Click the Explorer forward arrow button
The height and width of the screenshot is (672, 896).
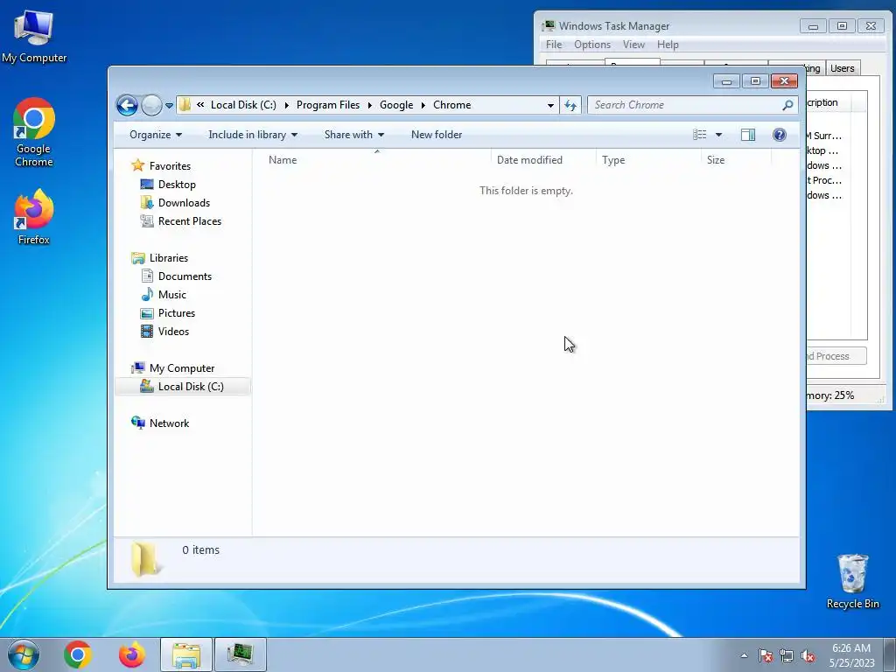tap(151, 105)
